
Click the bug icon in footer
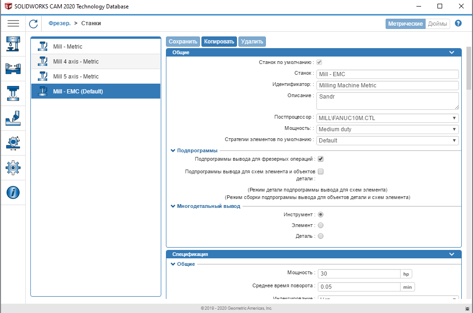pyautogui.click(x=467, y=308)
